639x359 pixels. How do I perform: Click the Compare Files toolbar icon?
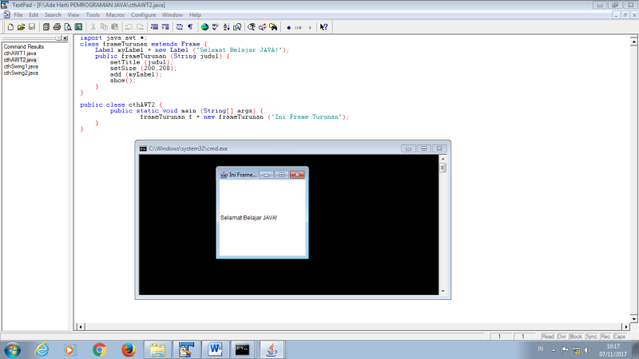click(237, 27)
